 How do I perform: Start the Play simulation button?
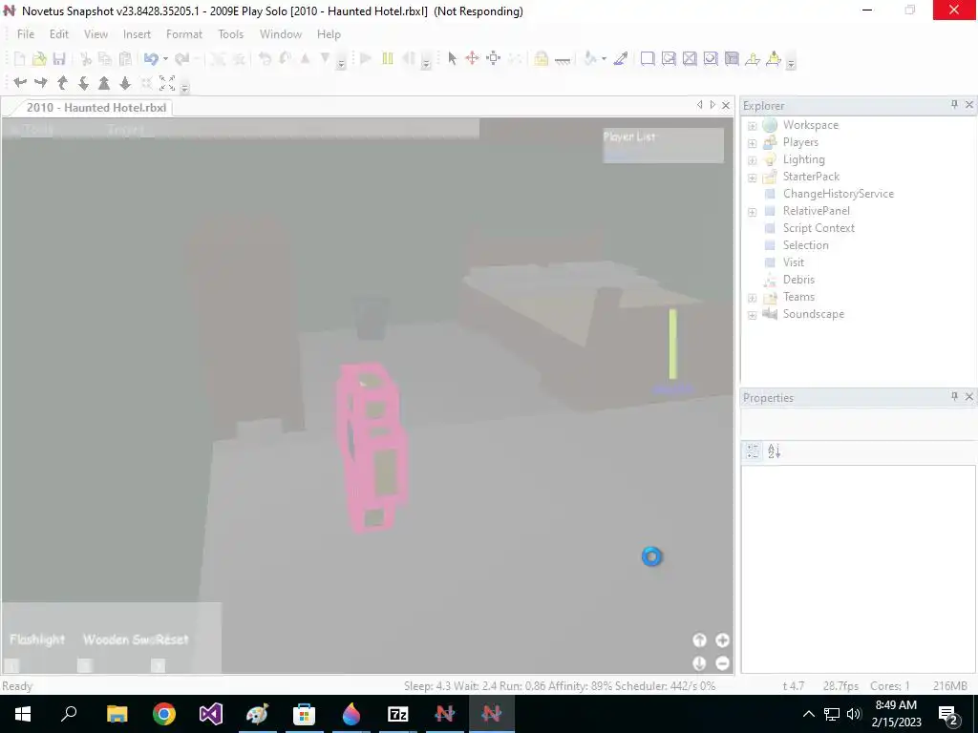click(366, 58)
